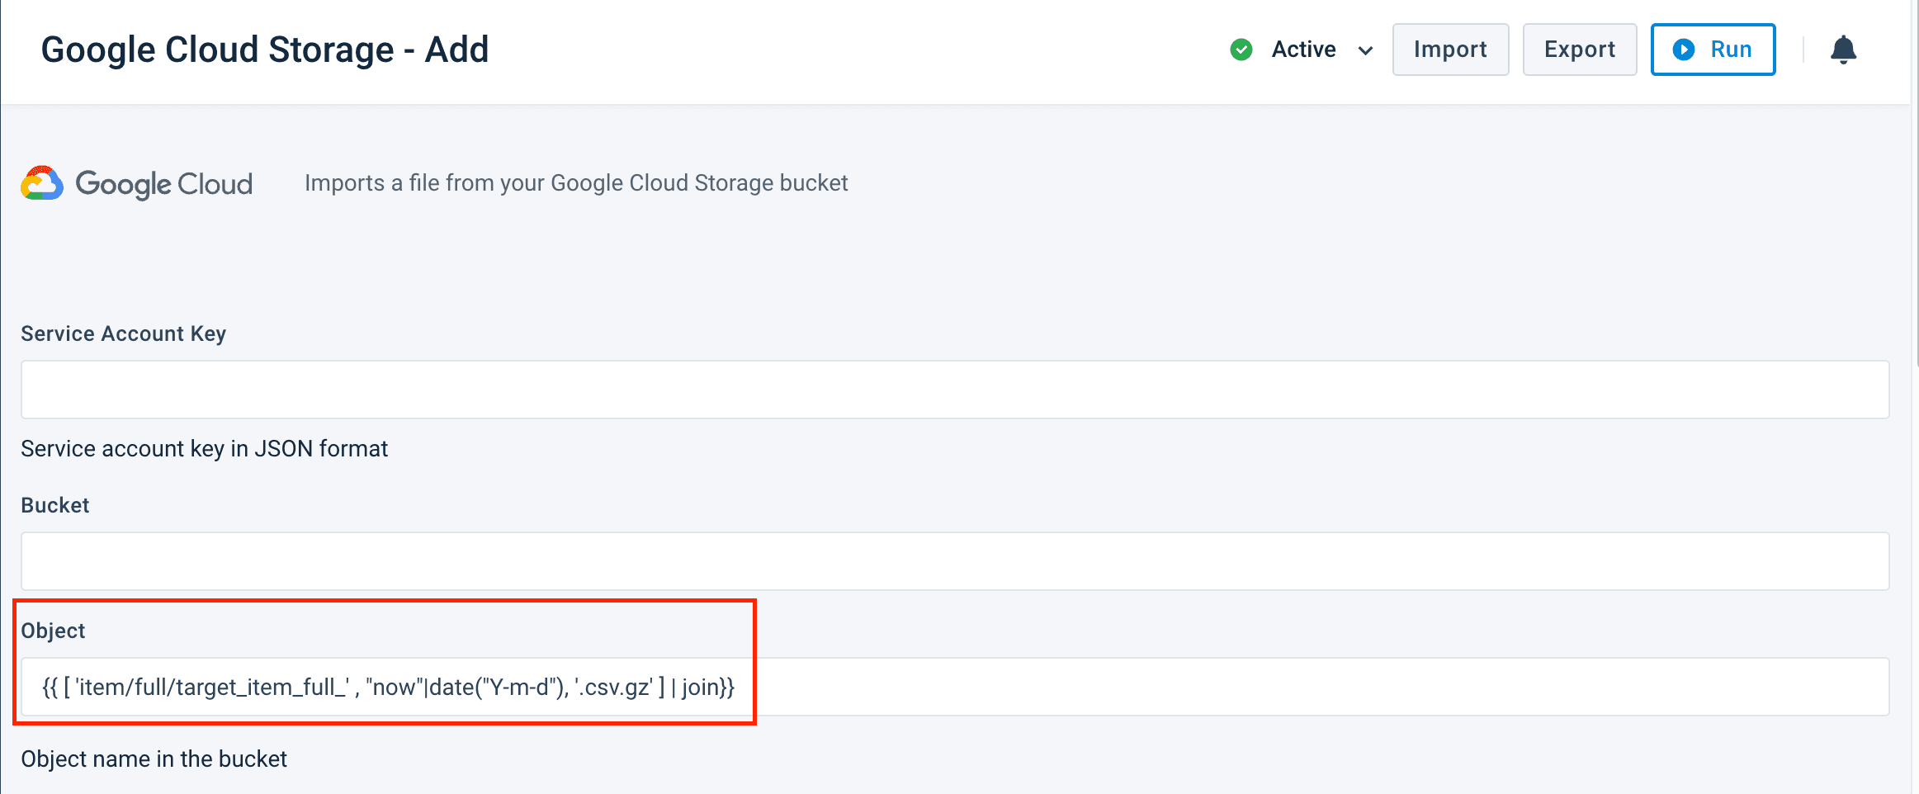Image resolution: width=1919 pixels, height=794 pixels.
Task: Click the Object field with join template
Action: (x=954, y=687)
